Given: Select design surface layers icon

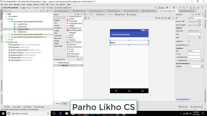Looking at the screenshot, I should tap(85, 15).
